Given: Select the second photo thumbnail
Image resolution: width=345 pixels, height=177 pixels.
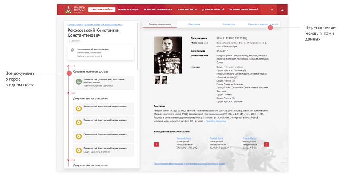Looking at the screenshot, I should coord(164,80).
